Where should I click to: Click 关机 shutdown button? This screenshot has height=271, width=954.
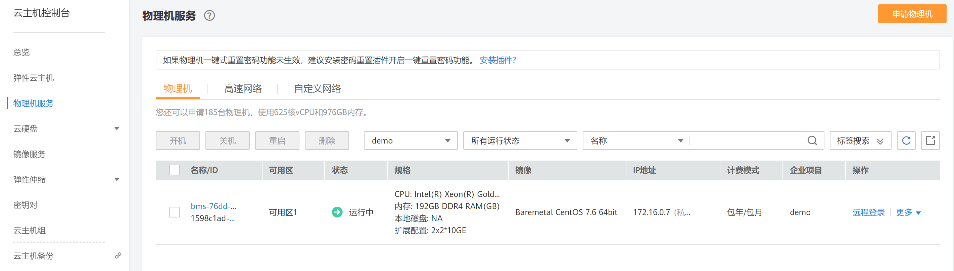click(x=227, y=141)
